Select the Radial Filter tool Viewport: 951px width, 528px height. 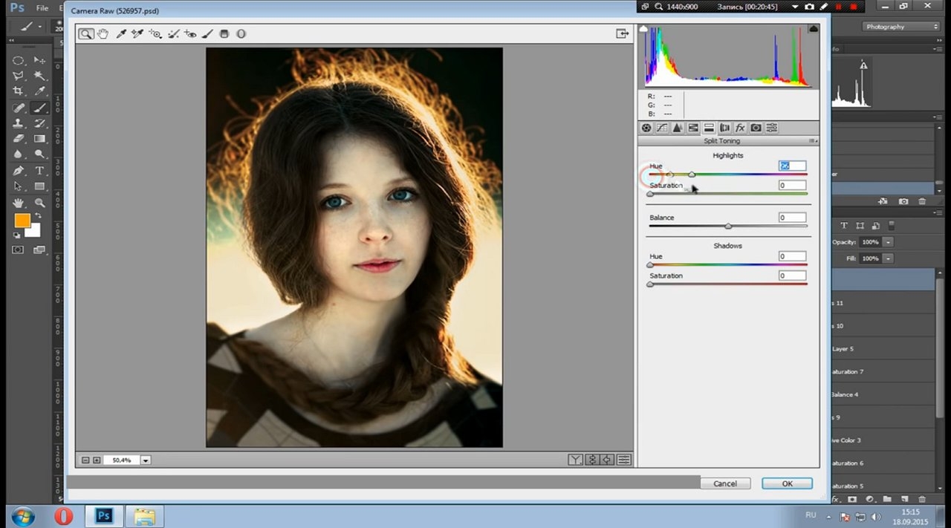point(241,33)
